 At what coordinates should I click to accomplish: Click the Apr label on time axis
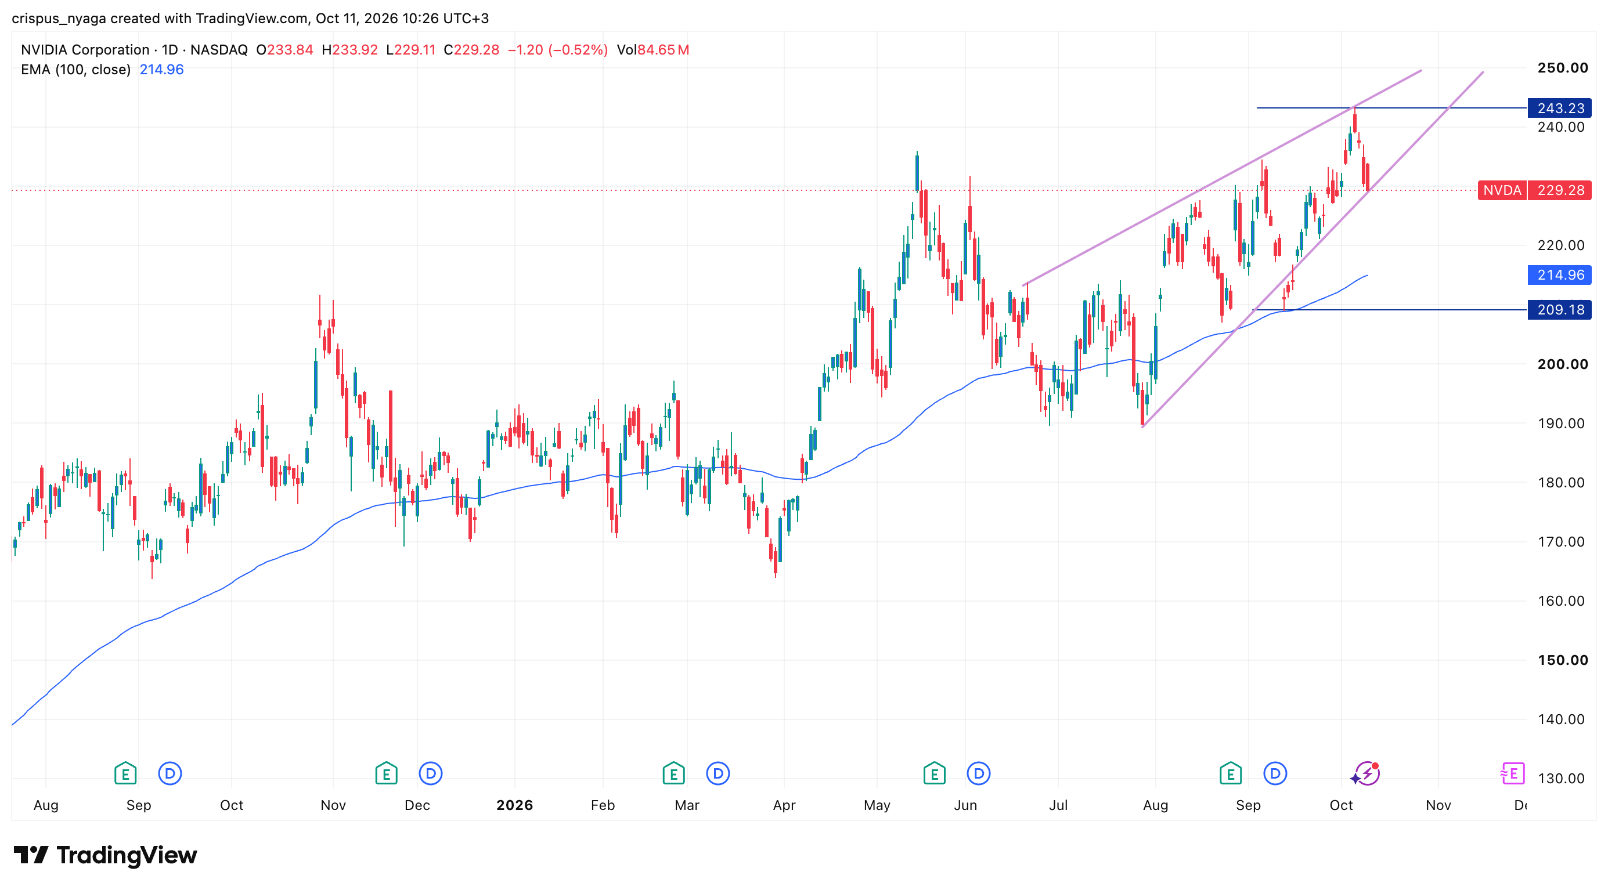point(784,805)
